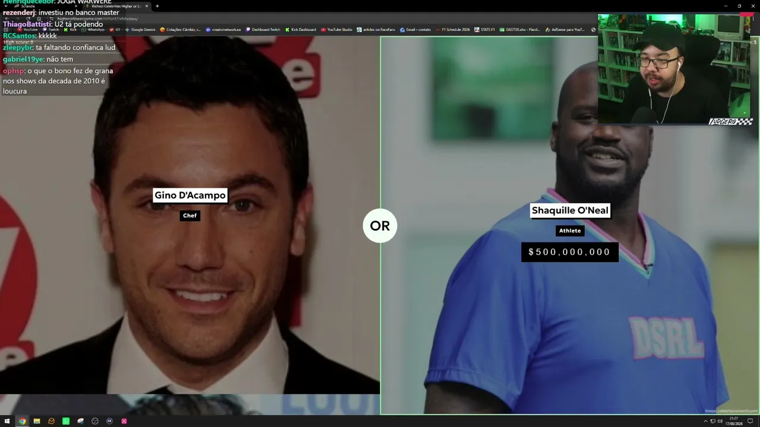The height and width of the screenshot is (427, 760).
Task: Open the G1 bookmark
Action: (x=115, y=30)
